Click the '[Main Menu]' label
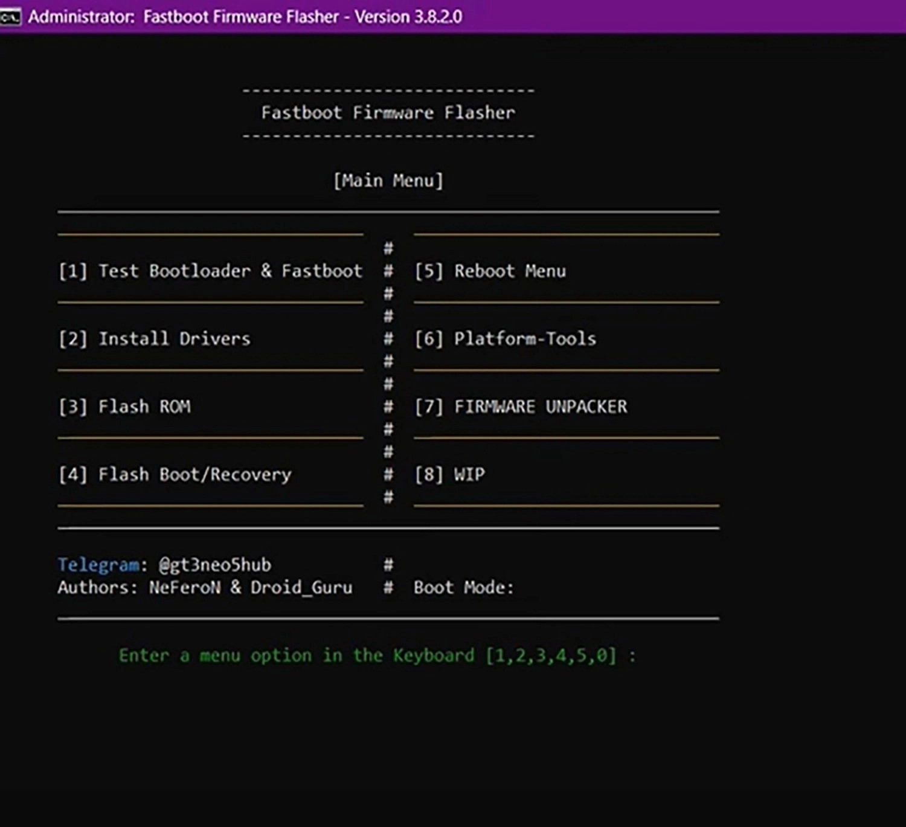The width and height of the screenshot is (906, 827). pos(388,181)
